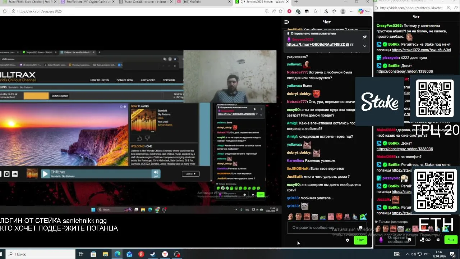Switch the РУС input language indicator
Viewport: 460px width, 259px height.
(427, 254)
